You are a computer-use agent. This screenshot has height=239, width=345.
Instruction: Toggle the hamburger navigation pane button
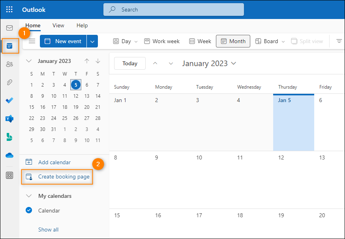[32, 41]
